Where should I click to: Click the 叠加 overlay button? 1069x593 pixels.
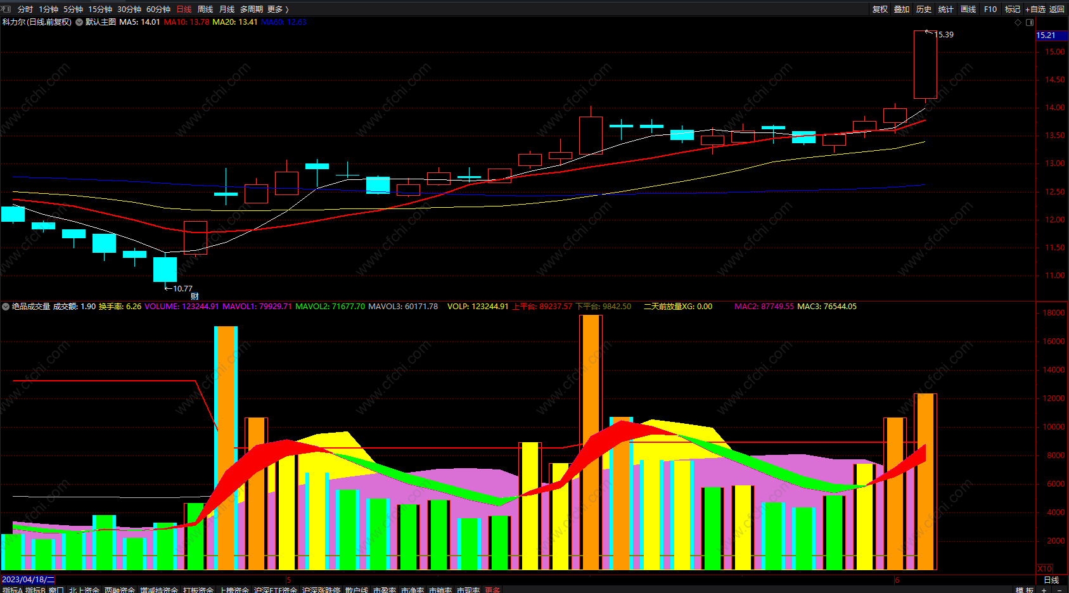click(902, 10)
